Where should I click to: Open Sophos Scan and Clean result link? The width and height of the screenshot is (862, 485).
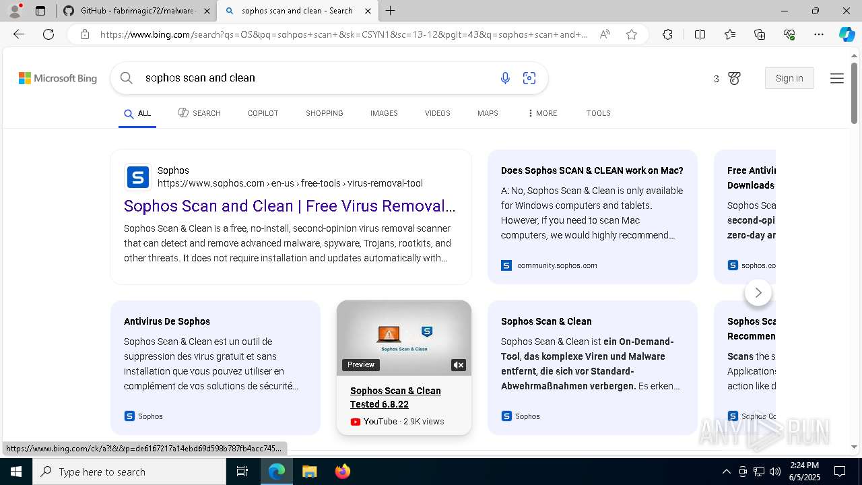point(290,206)
